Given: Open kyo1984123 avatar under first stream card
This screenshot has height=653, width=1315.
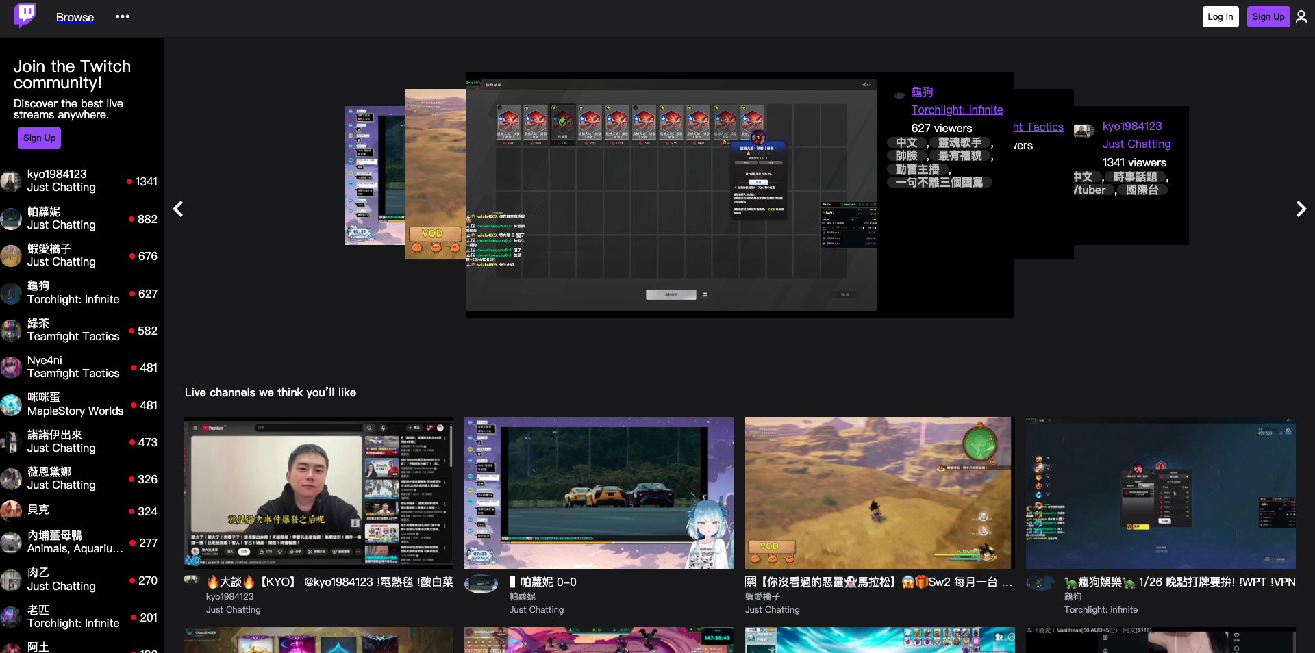Looking at the screenshot, I should [192, 580].
